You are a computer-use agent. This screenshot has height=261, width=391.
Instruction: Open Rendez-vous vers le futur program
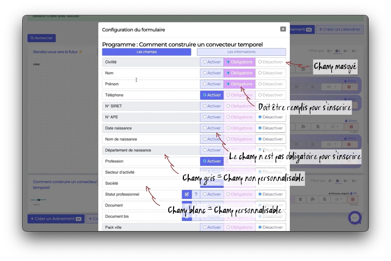tap(58, 52)
